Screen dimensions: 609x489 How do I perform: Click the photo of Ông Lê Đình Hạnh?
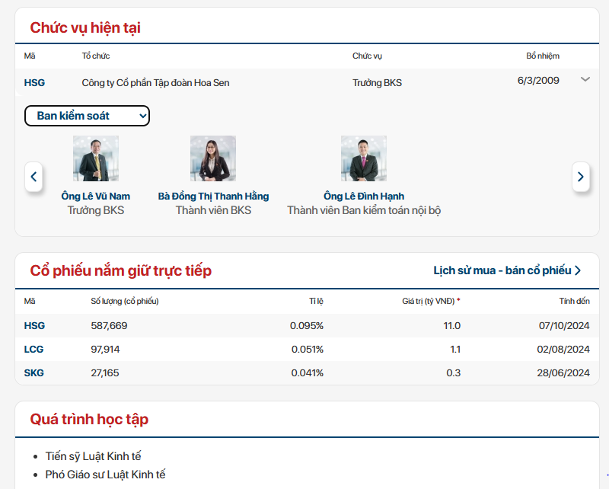pyautogui.click(x=364, y=158)
